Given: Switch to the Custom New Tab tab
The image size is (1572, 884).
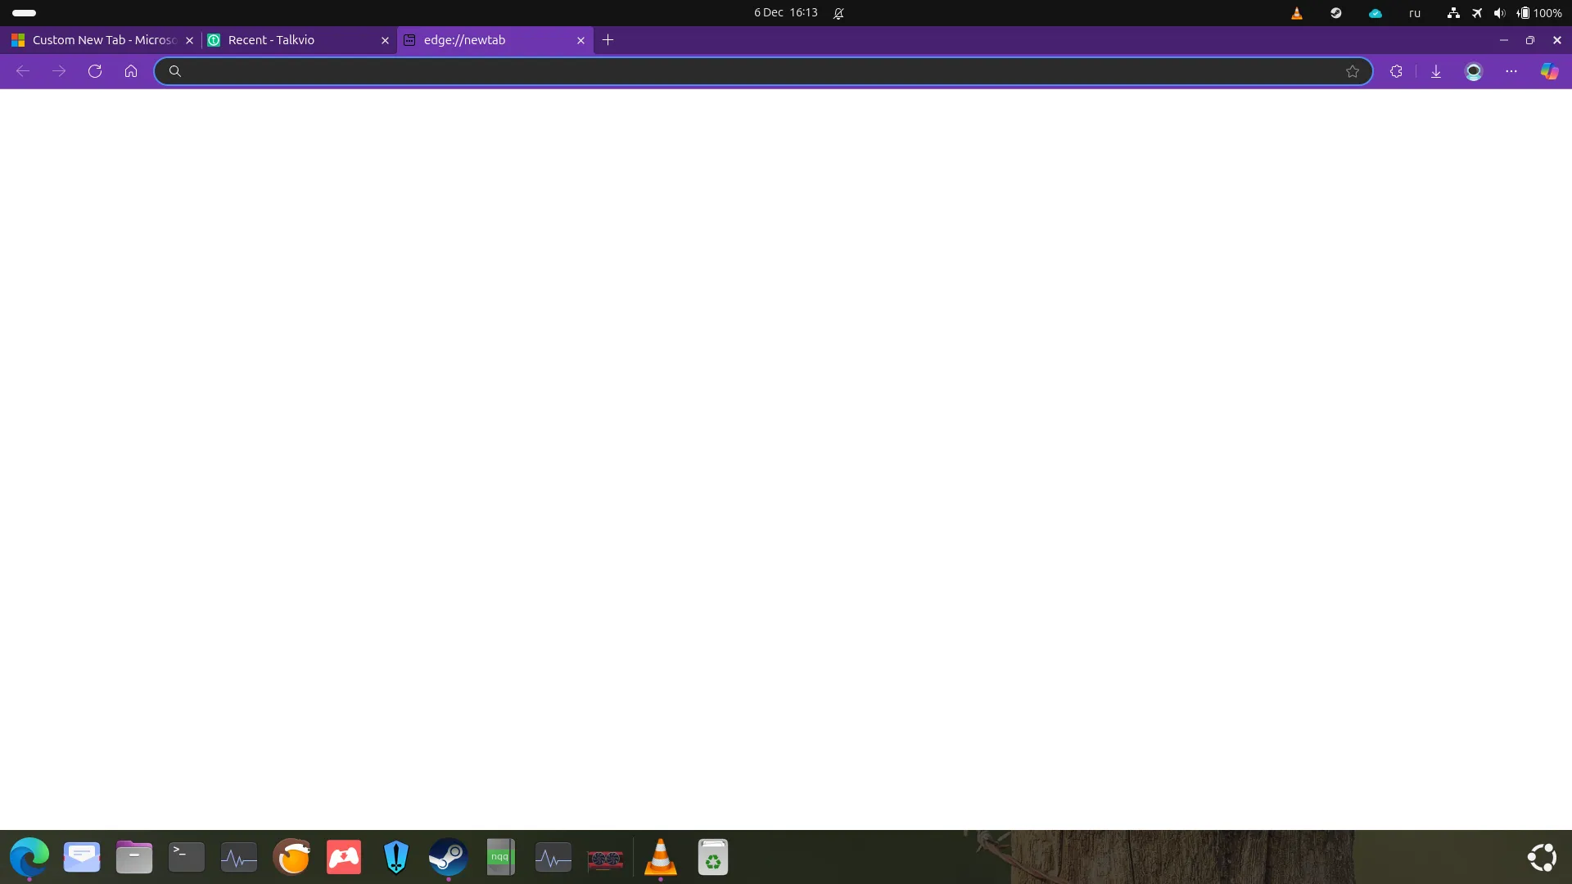Looking at the screenshot, I should click(x=102, y=40).
